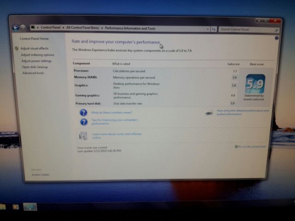Click the Last update date text
This screenshot has height=221, width=295.
(99, 151)
